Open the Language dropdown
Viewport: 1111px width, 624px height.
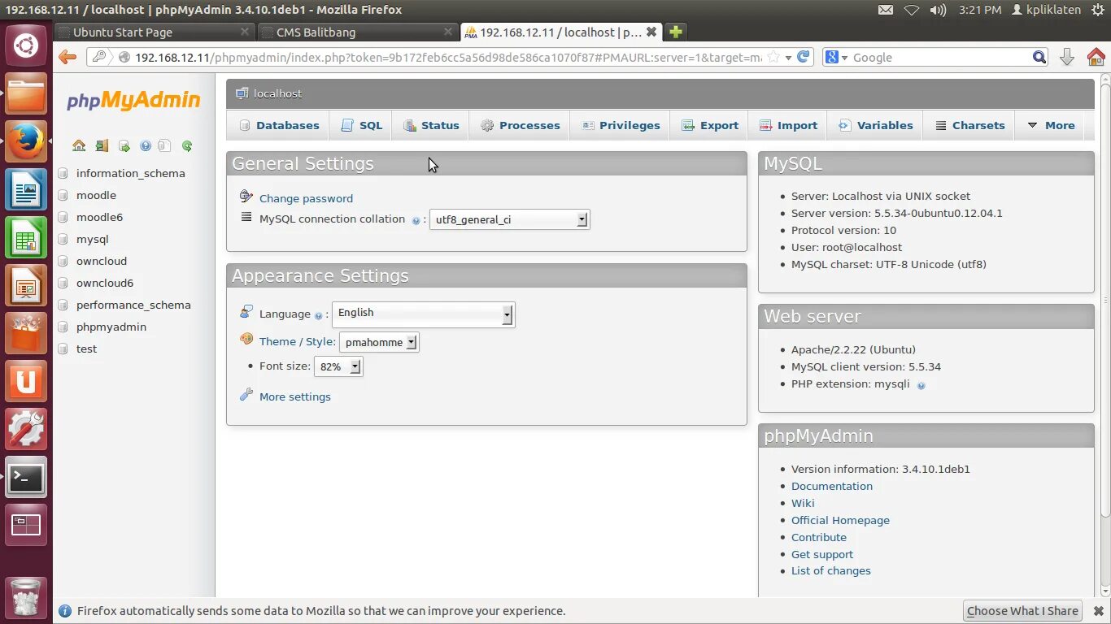click(x=423, y=314)
